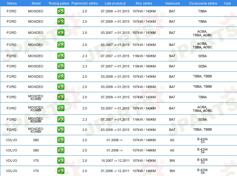Click the Pojemność silnika column header

pyautogui.click(x=85, y=3)
